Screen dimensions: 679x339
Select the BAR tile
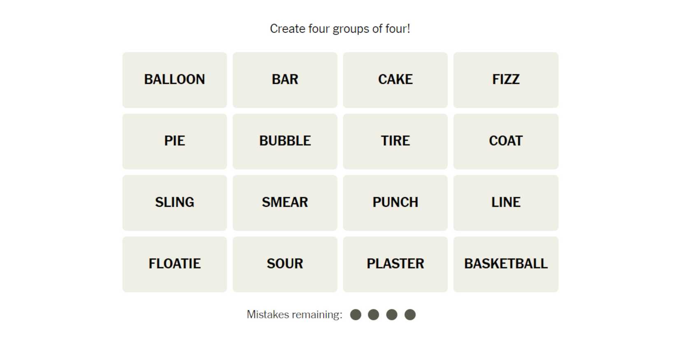click(285, 80)
